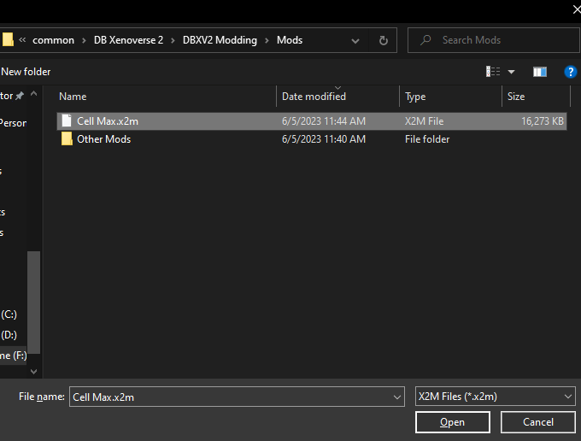Open the address bar history dropdown

click(355, 40)
